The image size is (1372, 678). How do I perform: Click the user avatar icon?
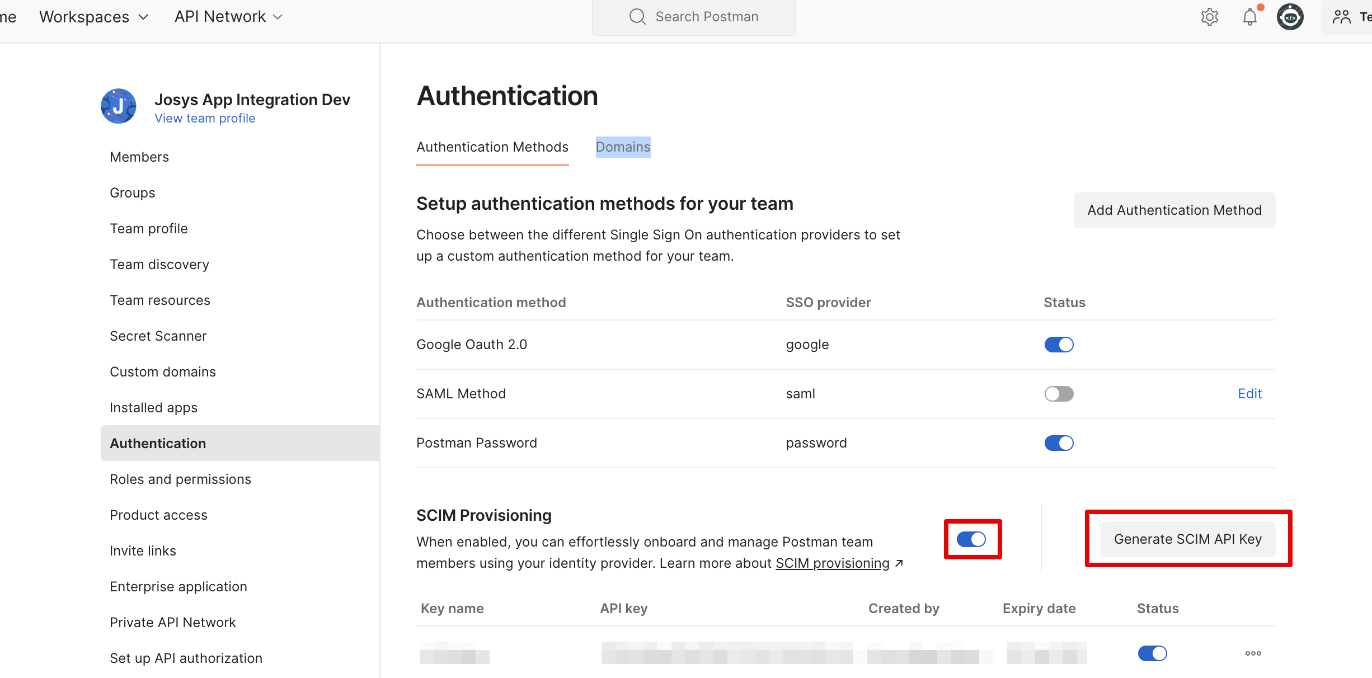click(1290, 17)
